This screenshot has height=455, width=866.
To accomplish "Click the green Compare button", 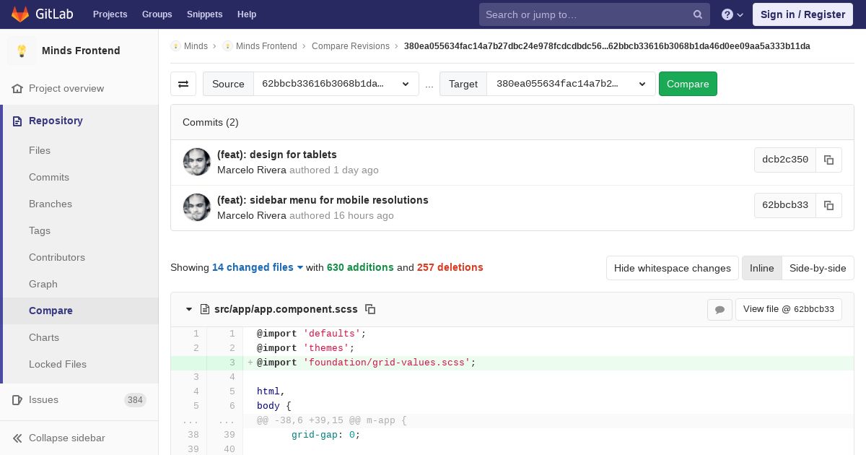I will (x=688, y=84).
